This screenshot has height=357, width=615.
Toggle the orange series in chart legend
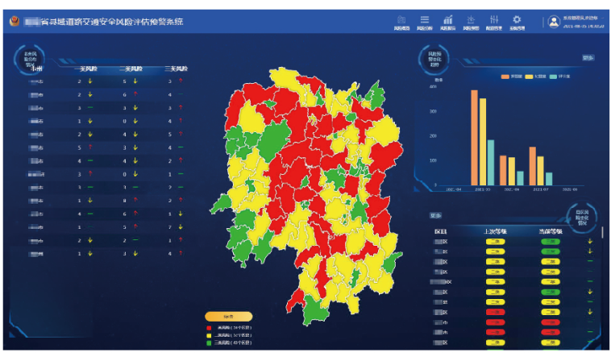(x=505, y=77)
